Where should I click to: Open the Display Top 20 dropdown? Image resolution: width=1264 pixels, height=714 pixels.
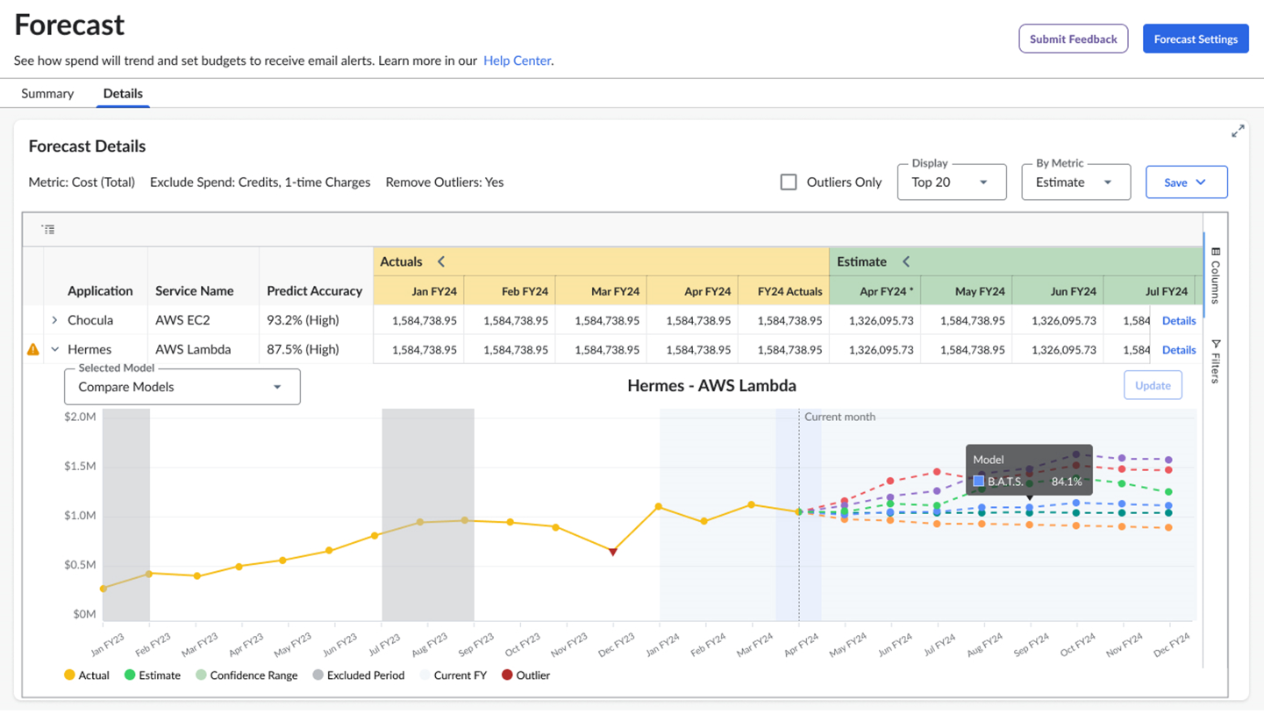(951, 182)
